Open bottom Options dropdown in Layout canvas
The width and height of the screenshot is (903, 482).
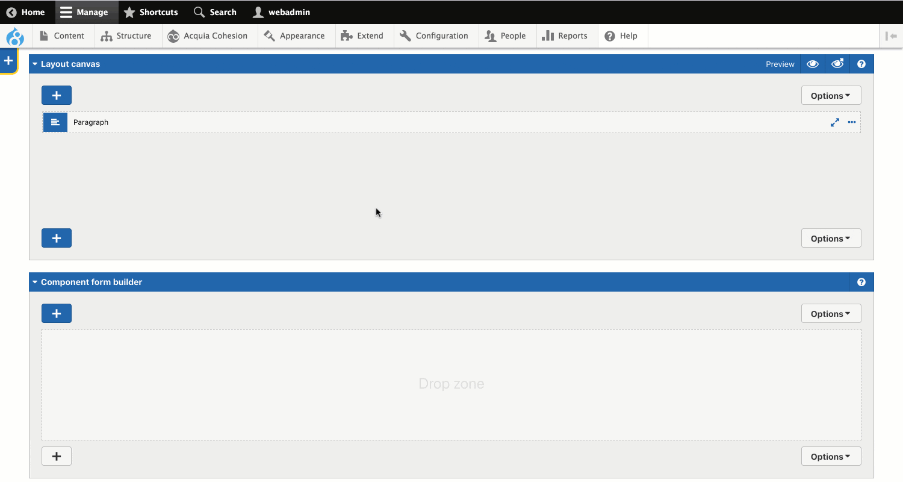pos(831,238)
